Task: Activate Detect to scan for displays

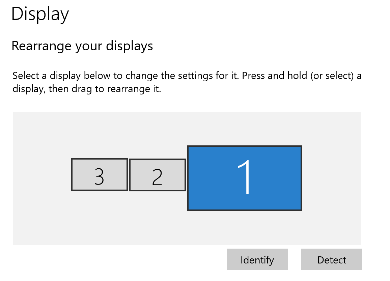Action: click(x=331, y=259)
